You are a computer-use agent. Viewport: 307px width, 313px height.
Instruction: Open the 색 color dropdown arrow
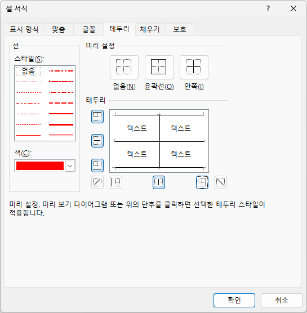[70, 166]
